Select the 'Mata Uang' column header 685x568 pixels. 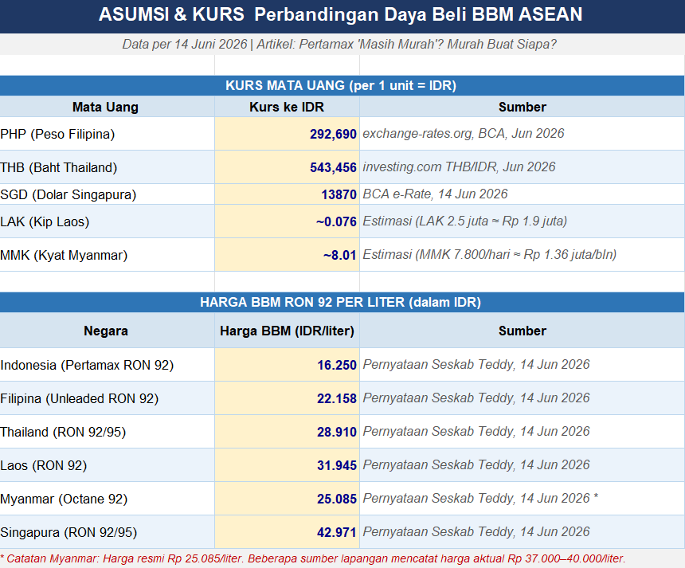click(107, 107)
